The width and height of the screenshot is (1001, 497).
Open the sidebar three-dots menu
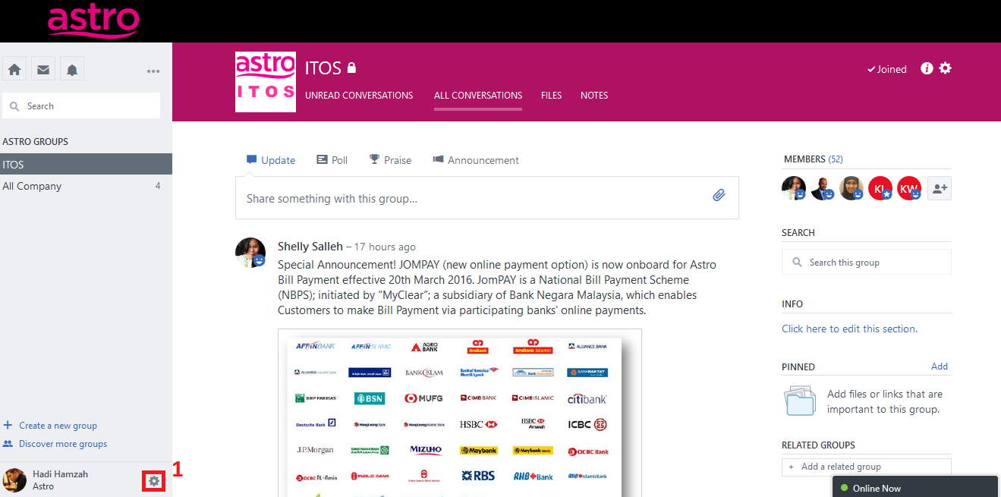click(153, 71)
